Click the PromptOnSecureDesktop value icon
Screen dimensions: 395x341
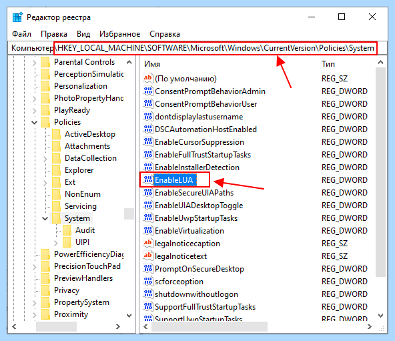148,269
